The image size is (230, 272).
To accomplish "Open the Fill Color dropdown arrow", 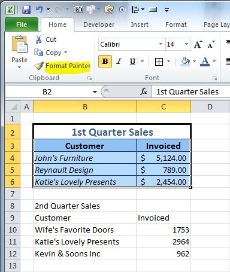I will coord(194,62).
